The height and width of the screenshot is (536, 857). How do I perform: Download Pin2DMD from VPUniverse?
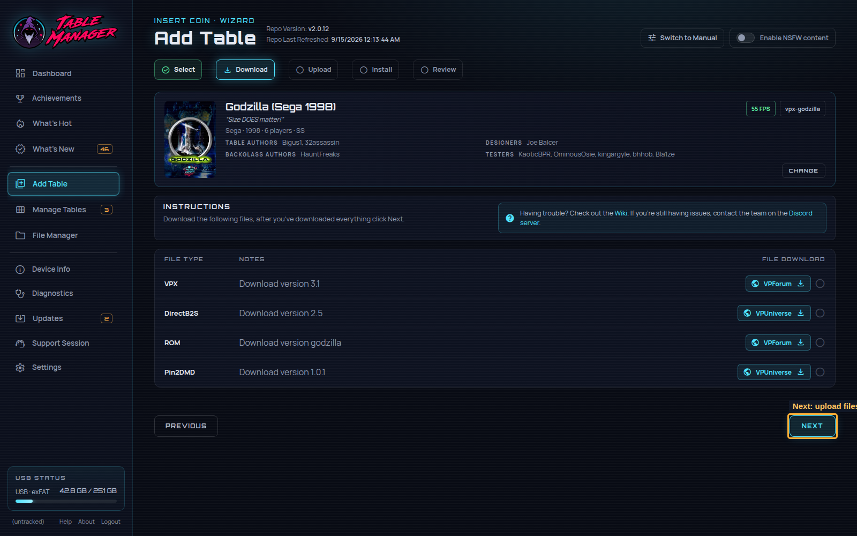point(774,372)
